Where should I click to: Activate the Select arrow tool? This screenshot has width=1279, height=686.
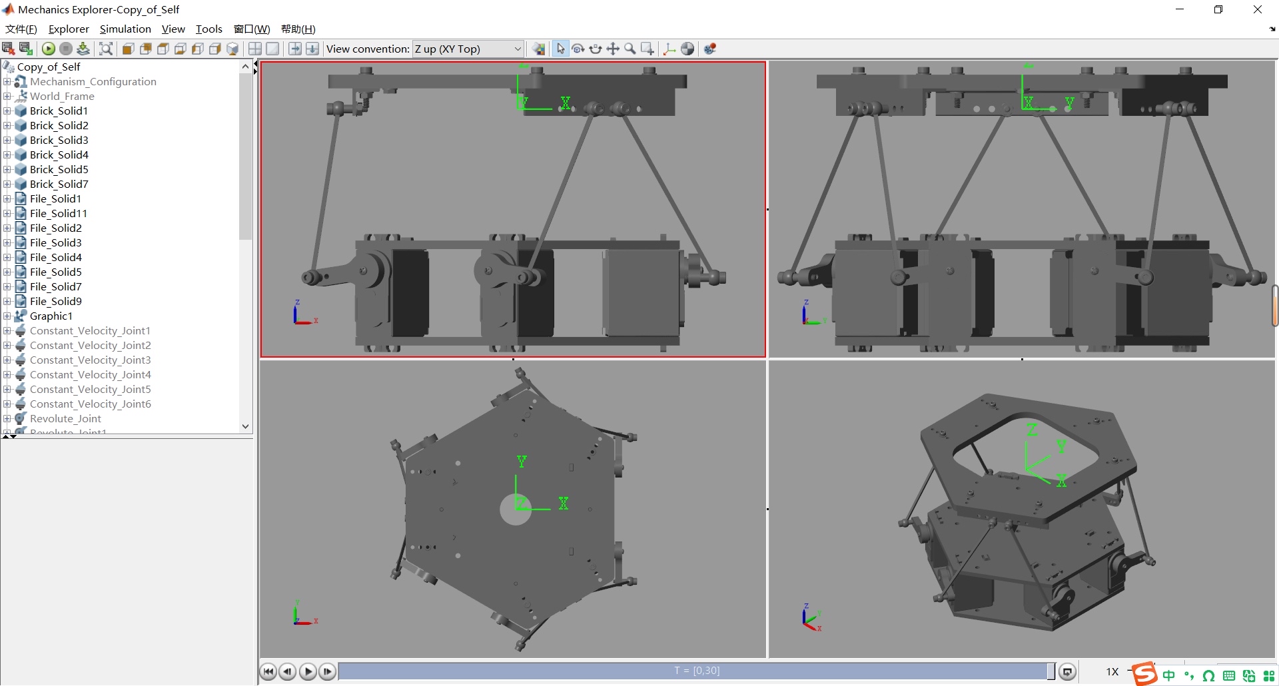pos(561,49)
